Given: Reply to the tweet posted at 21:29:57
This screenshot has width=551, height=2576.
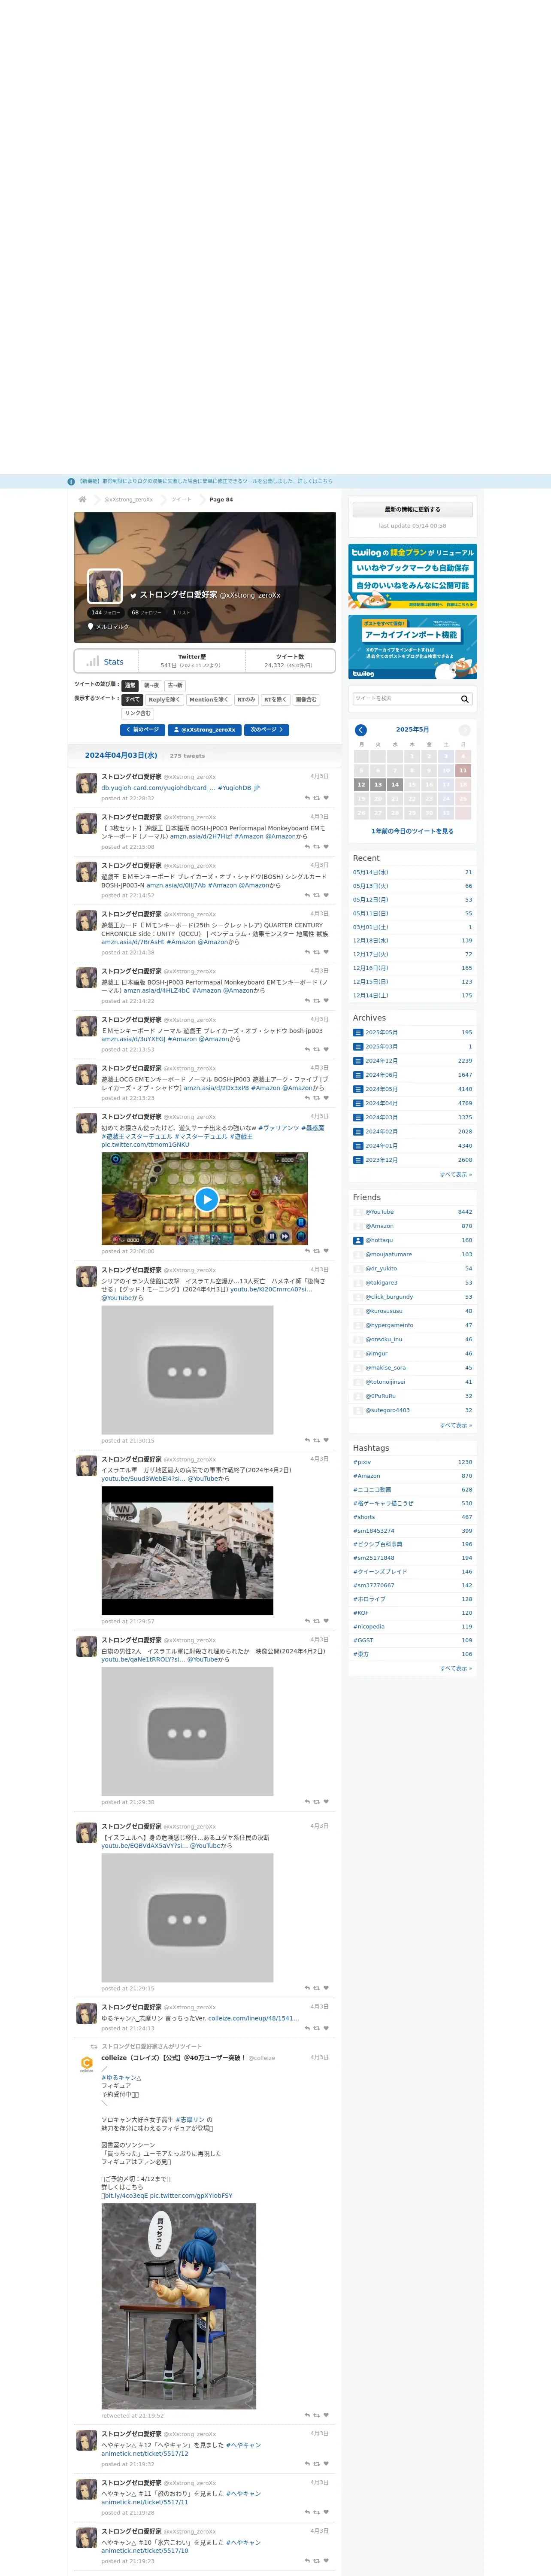Looking at the screenshot, I should (307, 1621).
